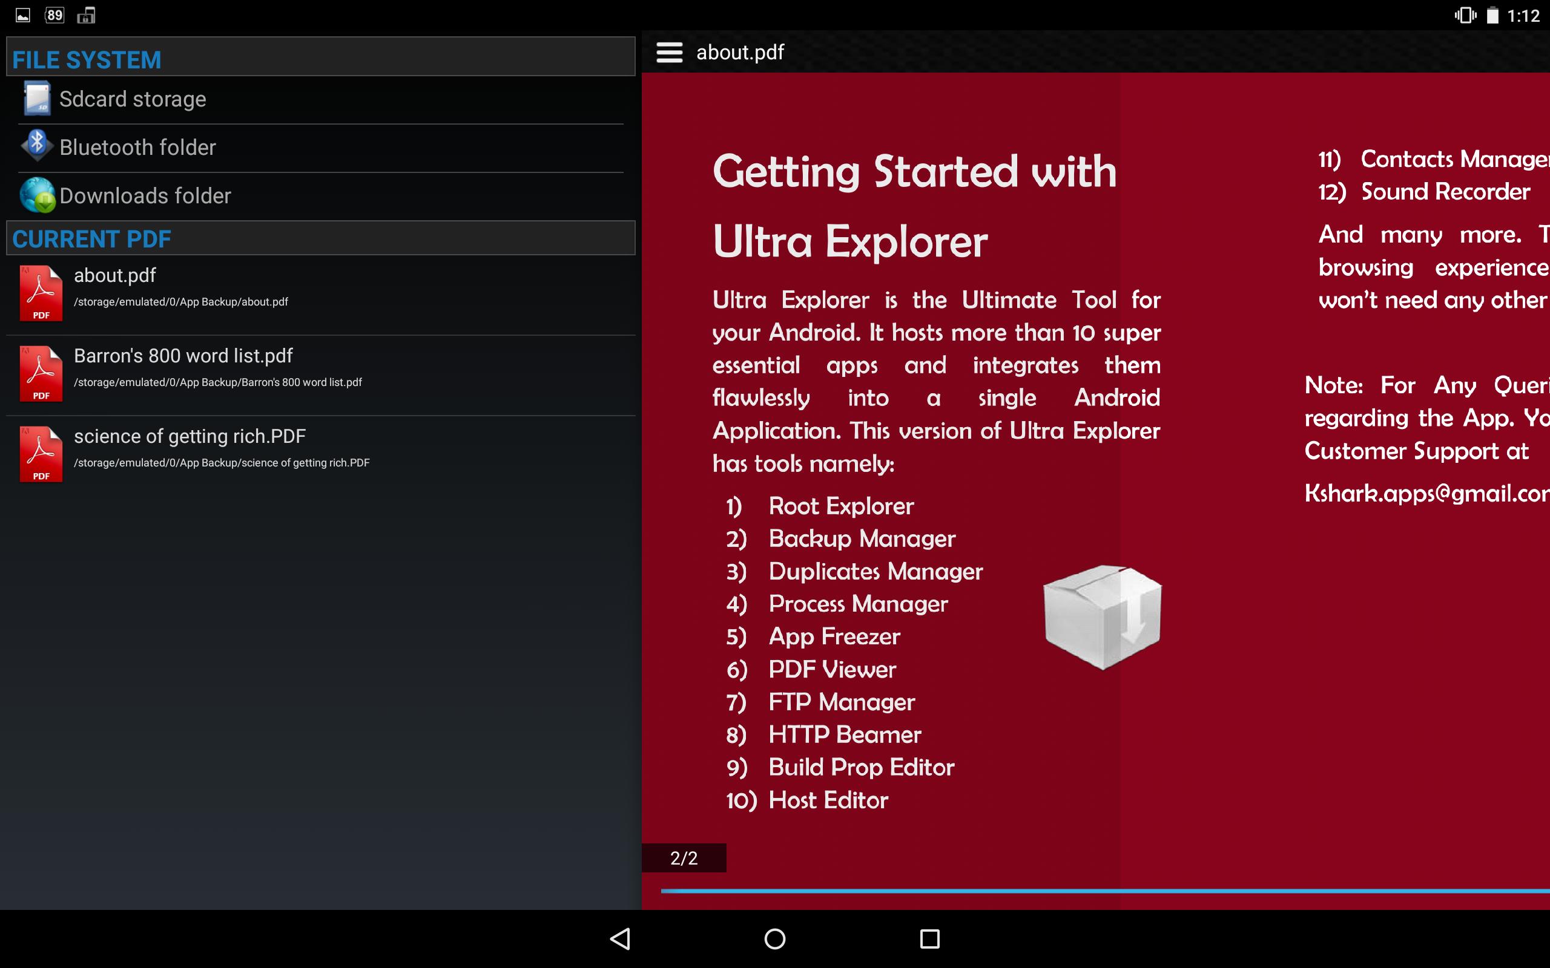1550x968 pixels.
Task: Tap the 1:12 clock in status bar
Action: pos(1523,16)
